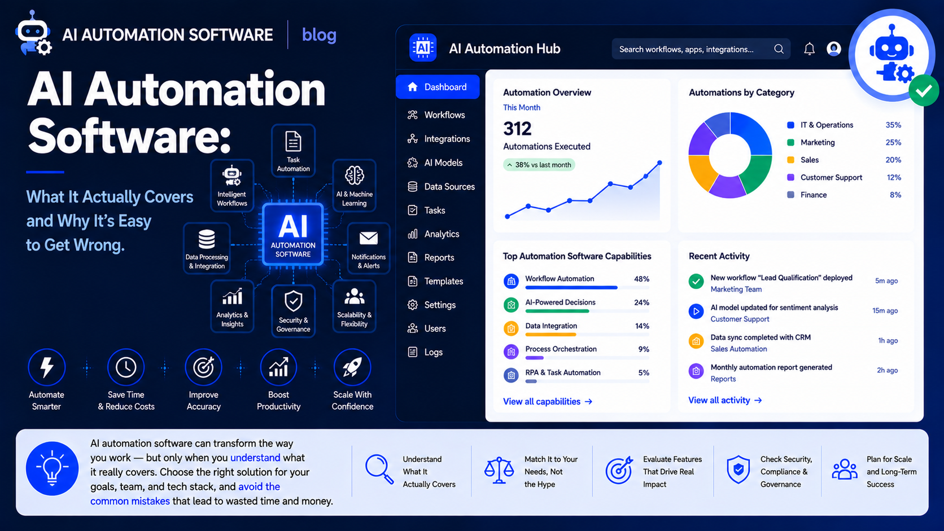Click the green check icon for Lead Qualification
The width and height of the screenshot is (944, 531).
[696, 281]
